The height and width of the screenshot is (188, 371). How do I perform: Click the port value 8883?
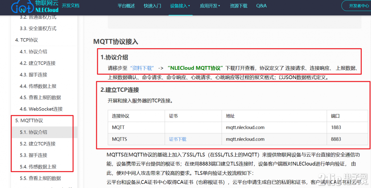click(336, 139)
